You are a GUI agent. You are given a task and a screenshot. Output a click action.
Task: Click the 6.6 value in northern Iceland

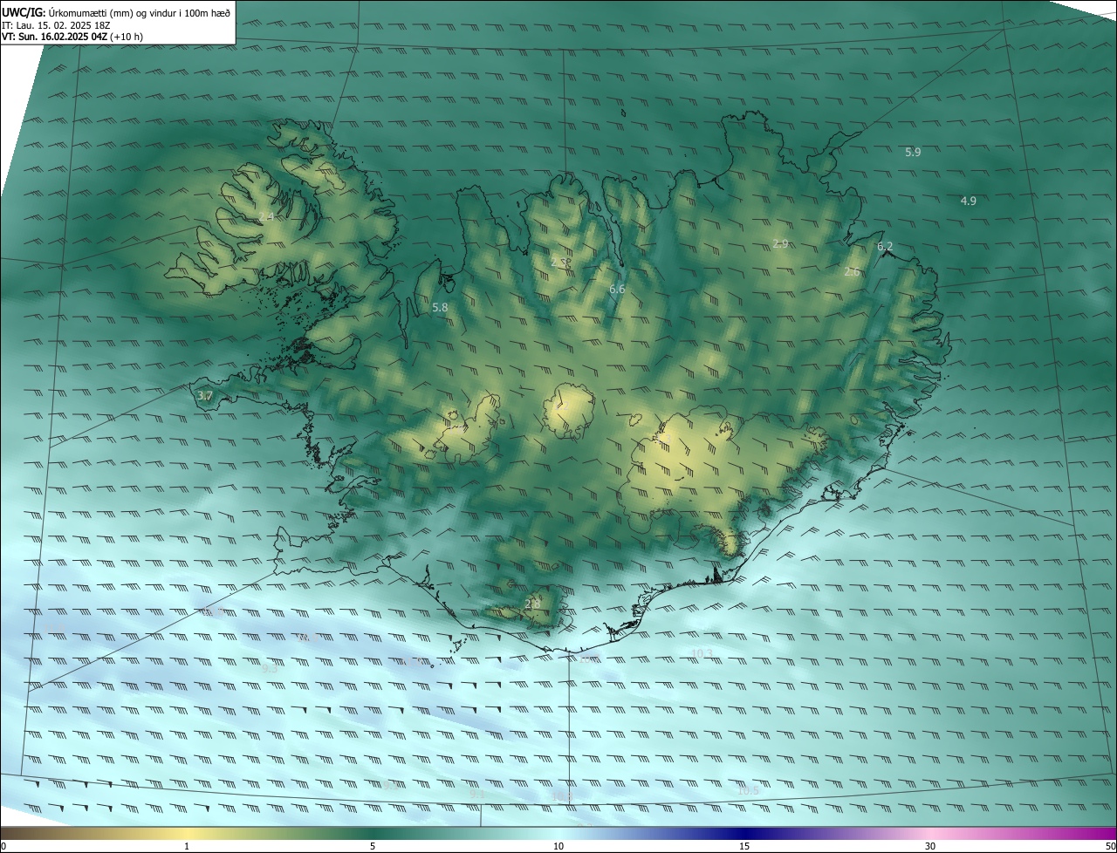click(617, 289)
